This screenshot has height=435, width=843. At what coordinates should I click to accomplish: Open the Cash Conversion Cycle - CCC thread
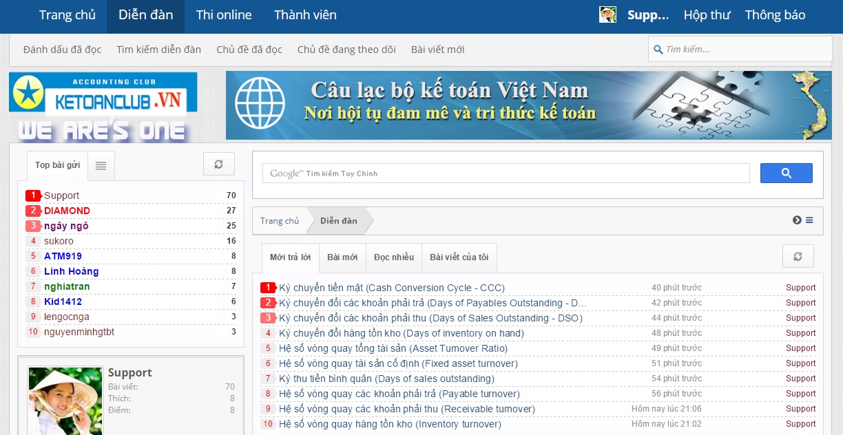point(391,288)
